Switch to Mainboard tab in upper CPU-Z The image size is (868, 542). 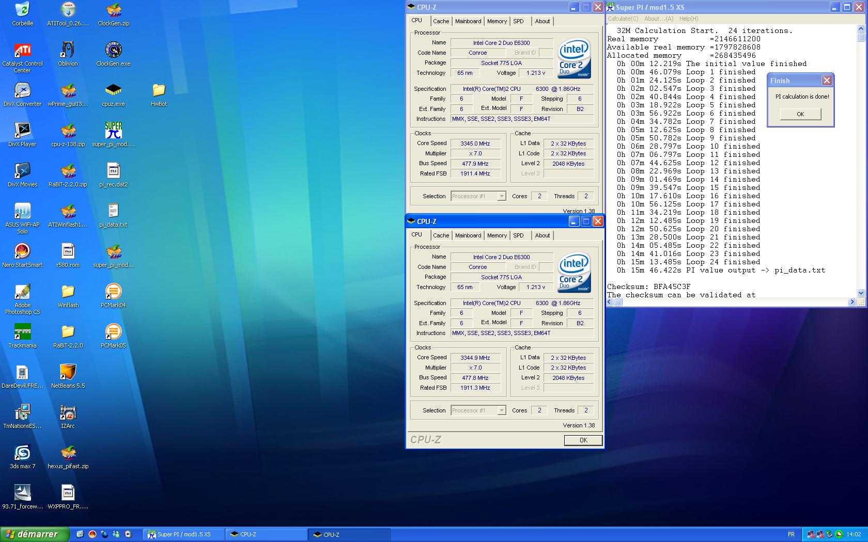[x=468, y=21]
